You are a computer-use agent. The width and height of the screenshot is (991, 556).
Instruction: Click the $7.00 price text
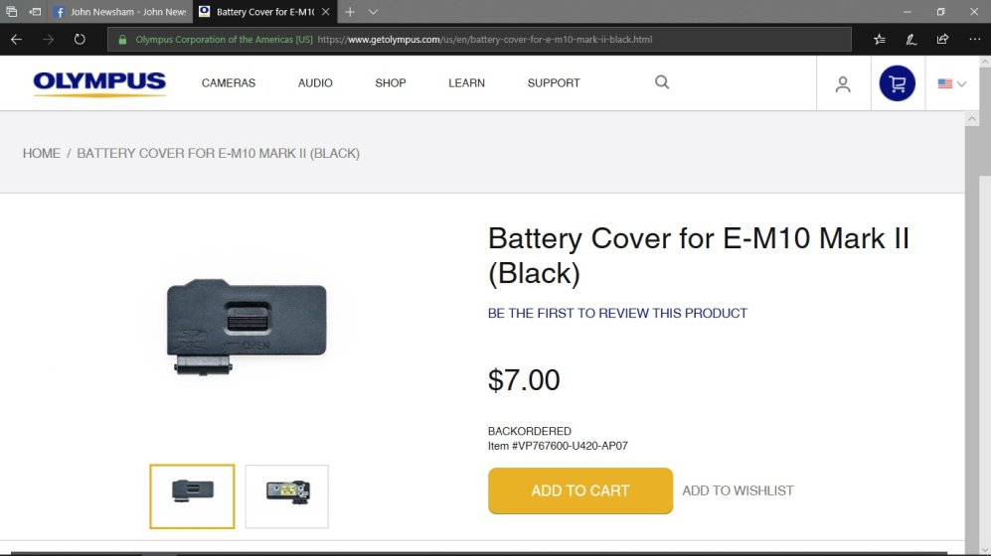(524, 380)
